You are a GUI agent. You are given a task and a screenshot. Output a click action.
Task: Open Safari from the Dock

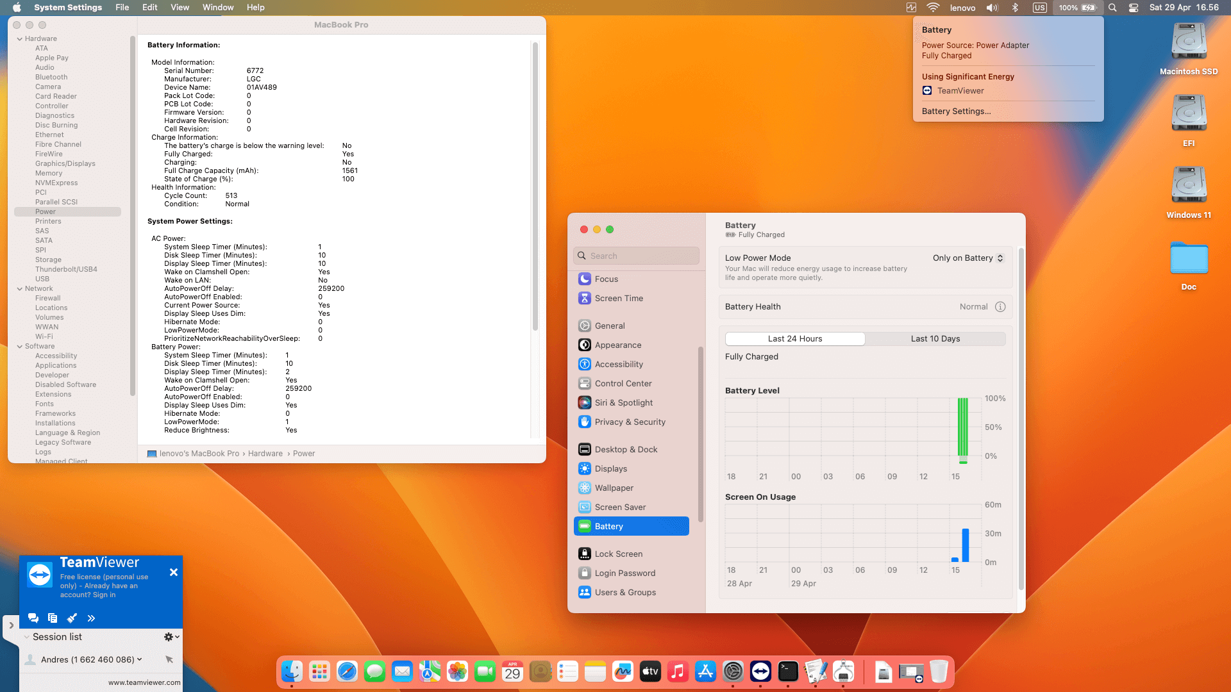point(347,671)
